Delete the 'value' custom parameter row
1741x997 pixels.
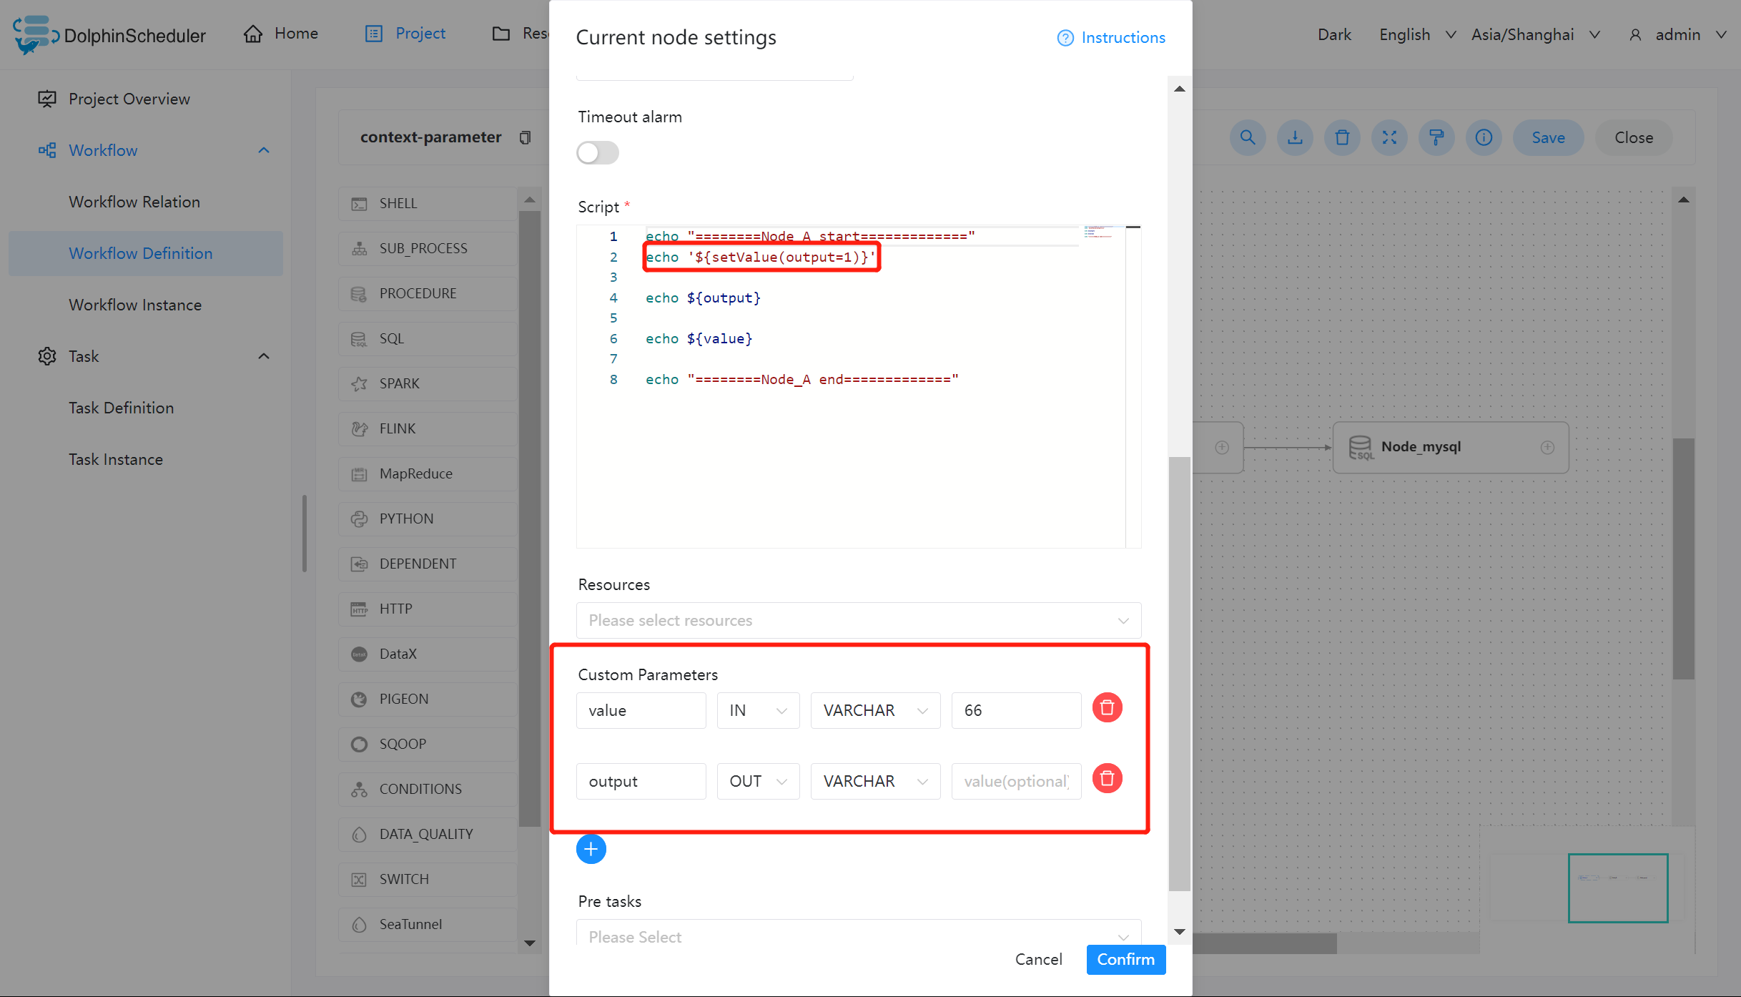pyautogui.click(x=1107, y=708)
